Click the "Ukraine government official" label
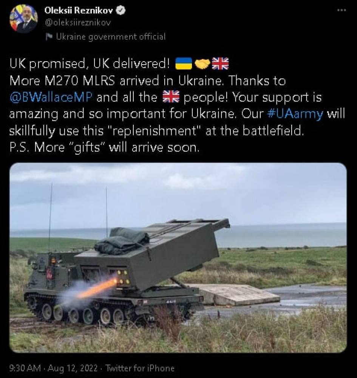Image resolution: width=357 pixels, height=378 pixels. pos(110,37)
